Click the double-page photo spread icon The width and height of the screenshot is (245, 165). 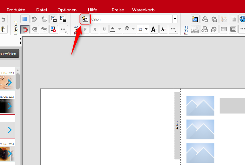(x=224, y=29)
